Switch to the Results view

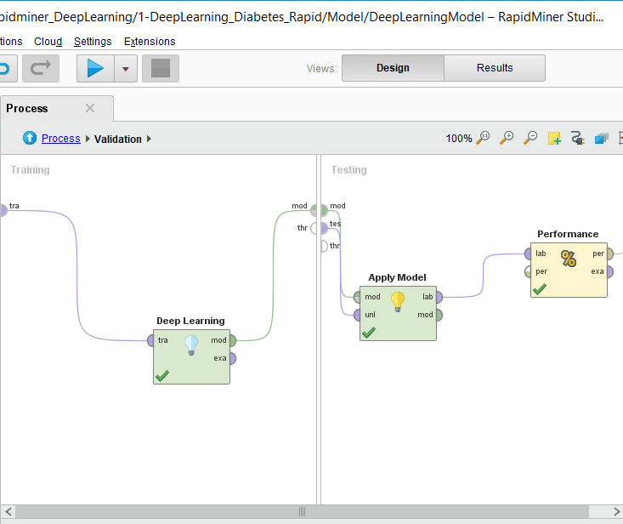coord(495,68)
